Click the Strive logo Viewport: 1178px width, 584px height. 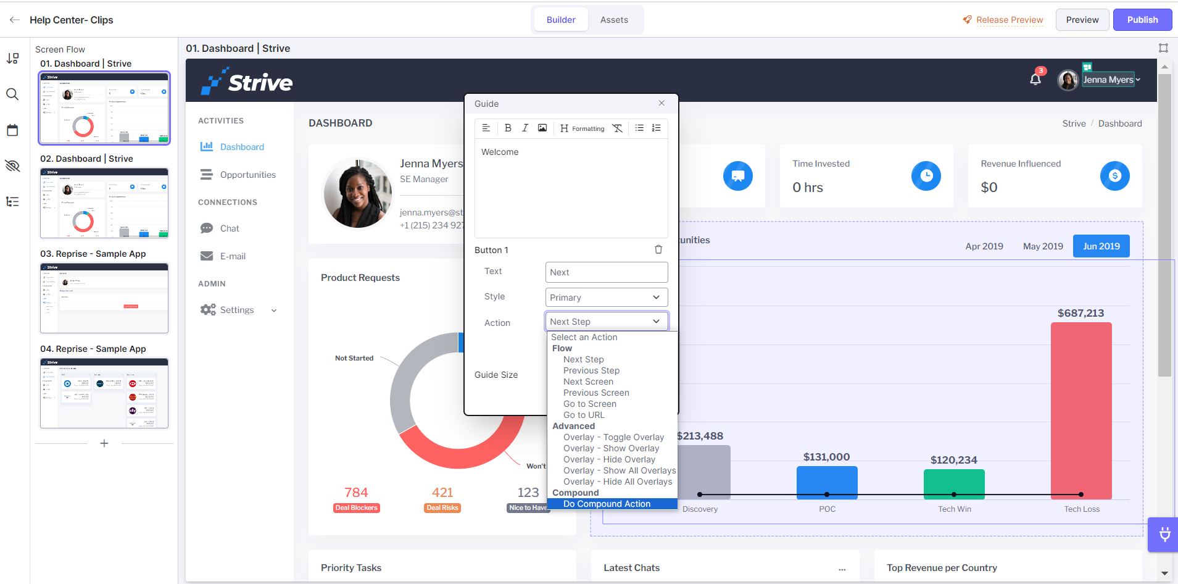247,81
